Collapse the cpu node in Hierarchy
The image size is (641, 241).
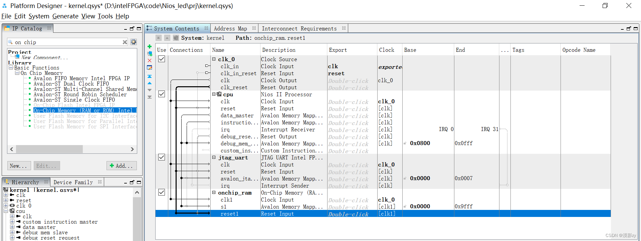click(6, 211)
